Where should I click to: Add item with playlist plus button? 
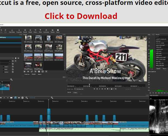click(x=25, y=72)
